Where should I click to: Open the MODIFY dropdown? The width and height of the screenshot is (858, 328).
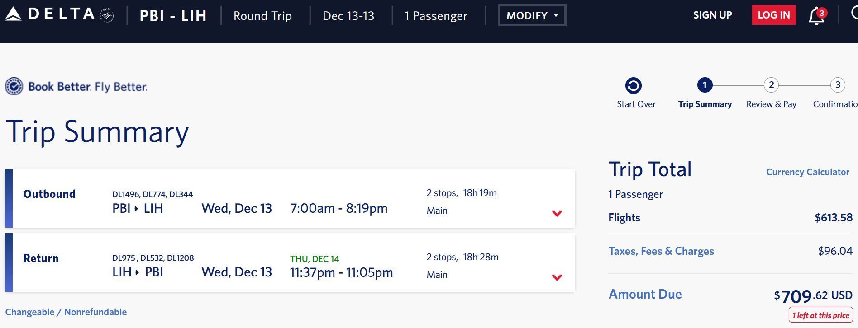[532, 15]
